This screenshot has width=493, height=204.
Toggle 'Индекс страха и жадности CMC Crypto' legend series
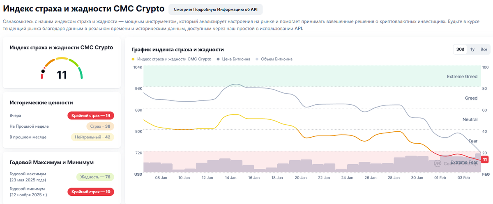172,59
